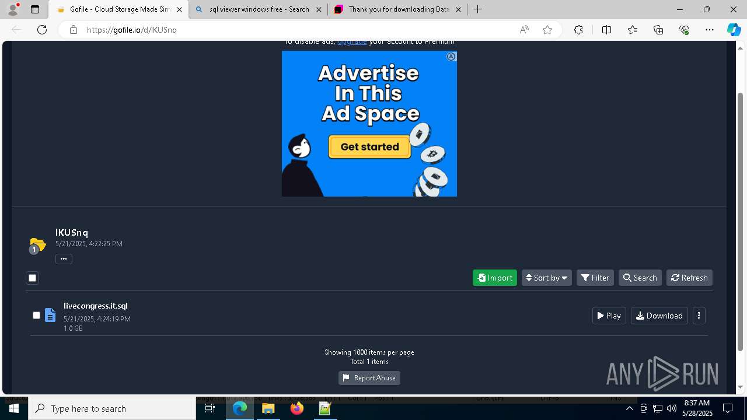Open Settings and more ellipsis
Viewport: 747px width, 420px height.
(710, 30)
